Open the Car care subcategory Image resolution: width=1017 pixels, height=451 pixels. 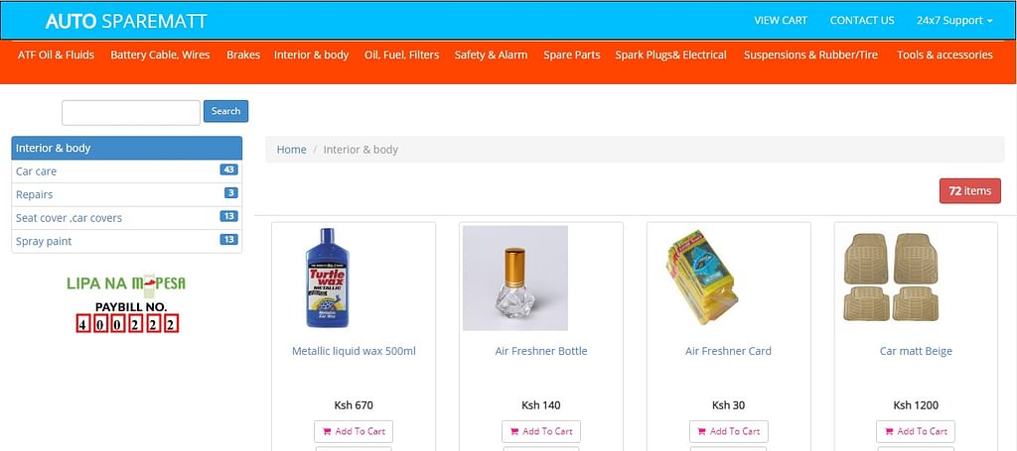click(37, 171)
